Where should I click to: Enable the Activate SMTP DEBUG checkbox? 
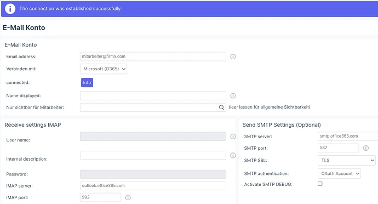pos(320,184)
